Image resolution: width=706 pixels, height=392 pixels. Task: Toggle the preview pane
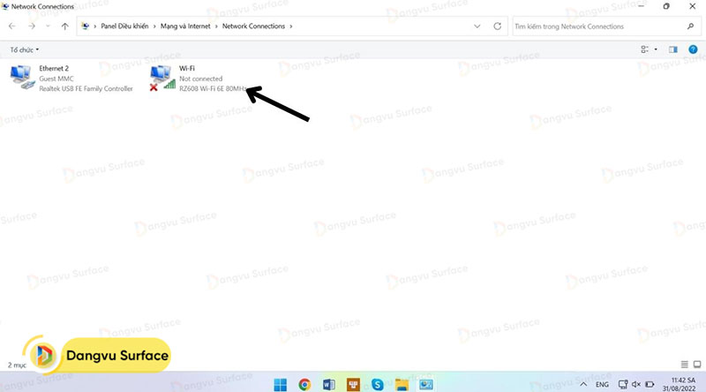tap(672, 49)
